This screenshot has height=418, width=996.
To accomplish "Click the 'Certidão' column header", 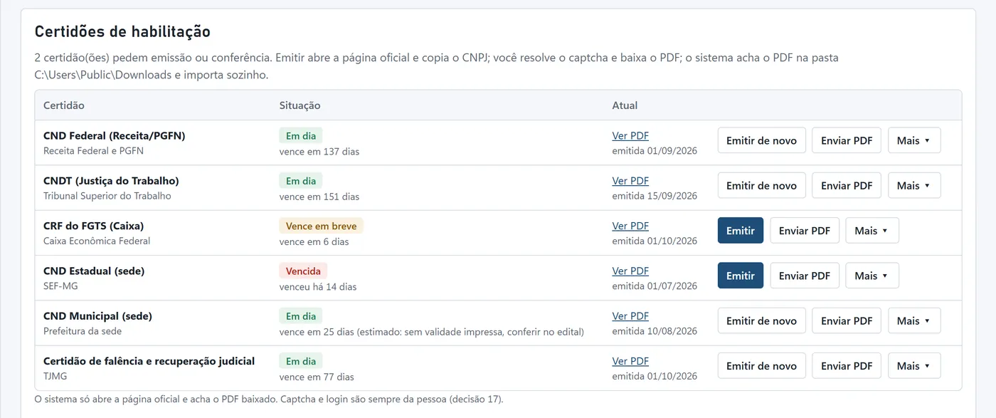I will coord(64,105).
